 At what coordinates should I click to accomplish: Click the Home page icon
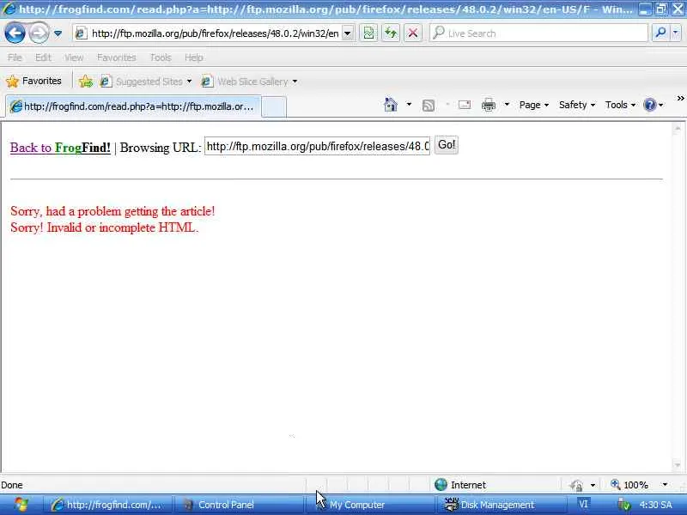click(391, 105)
